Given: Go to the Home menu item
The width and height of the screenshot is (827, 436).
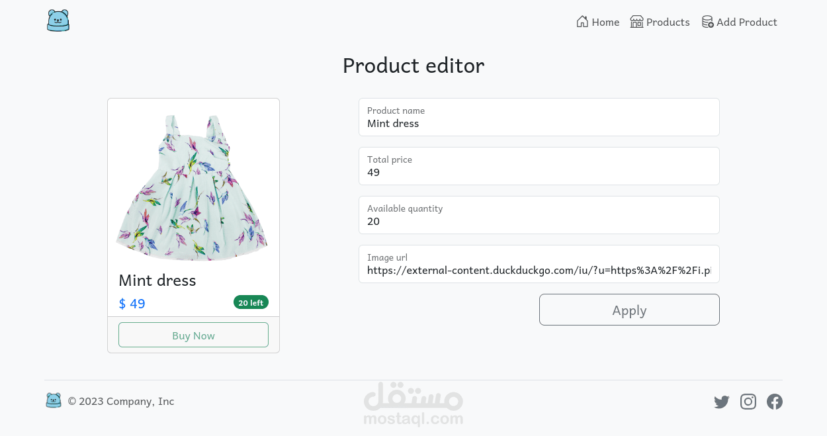Looking at the screenshot, I should point(605,22).
